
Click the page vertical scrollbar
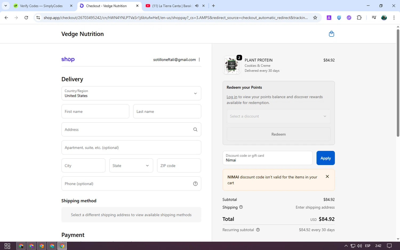(398, 83)
